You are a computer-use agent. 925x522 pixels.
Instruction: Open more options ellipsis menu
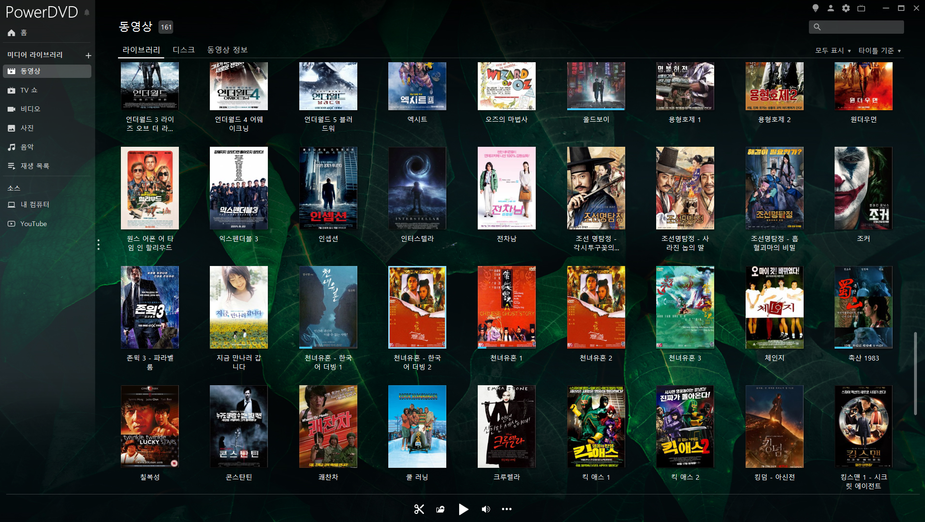click(507, 509)
